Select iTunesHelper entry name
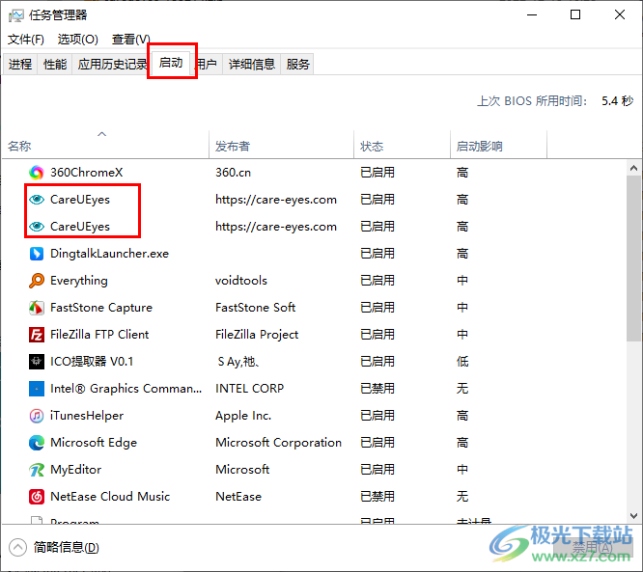This screenshot has width=643, height=572. [87, 416]
